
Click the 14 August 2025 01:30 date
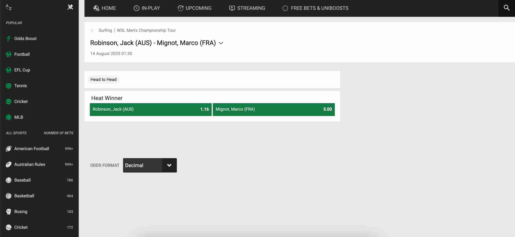click(x=111, y=54)
